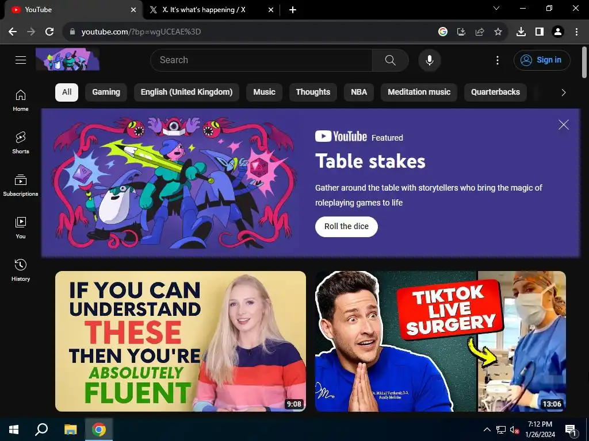Image resolution: width=589 pixels, height=441 pixels.
Task: Click install app icon in address bar
Action: click(x=461, y=32)
